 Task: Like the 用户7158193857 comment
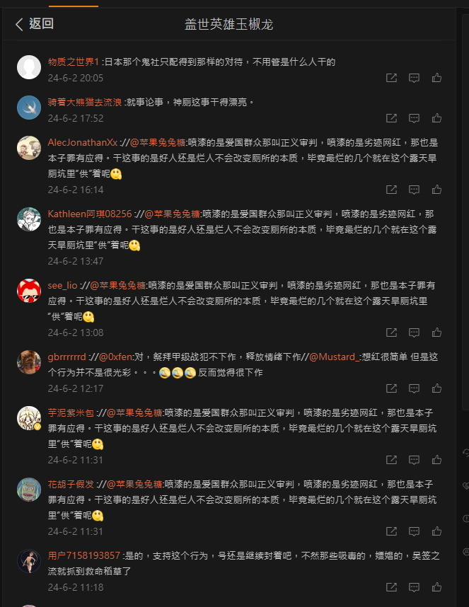(x=437, y=587)
